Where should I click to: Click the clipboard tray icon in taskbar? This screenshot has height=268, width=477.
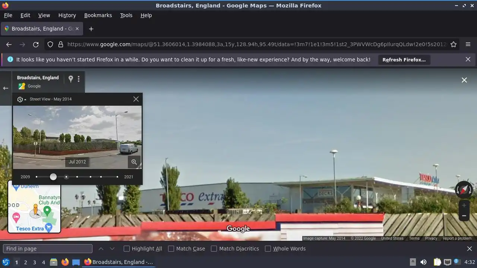437,262
